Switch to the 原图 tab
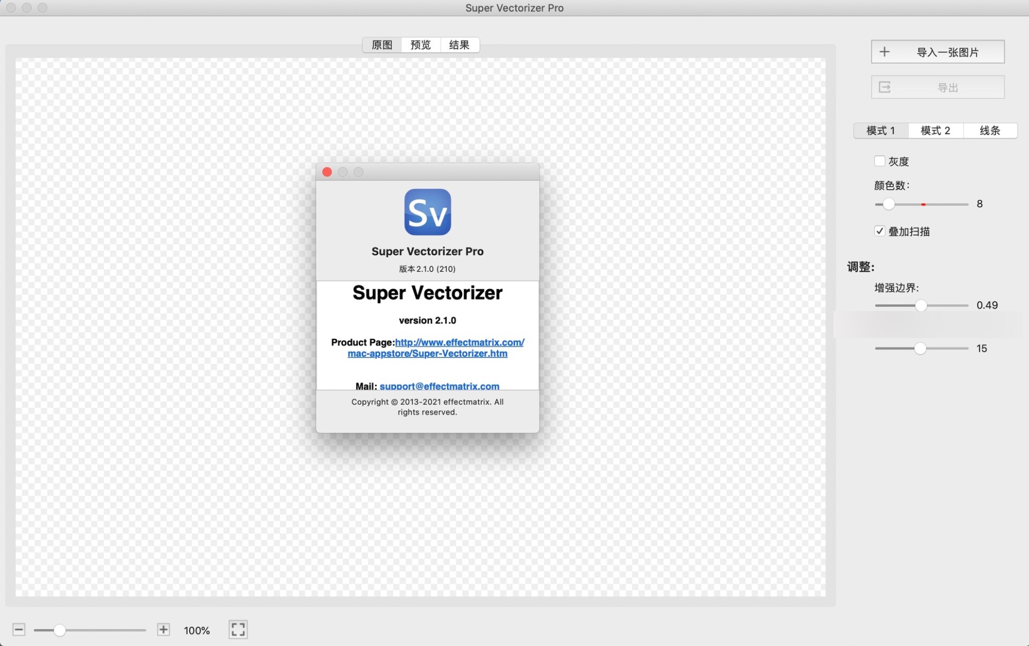The image size is (1029, 646). [382, 45]
